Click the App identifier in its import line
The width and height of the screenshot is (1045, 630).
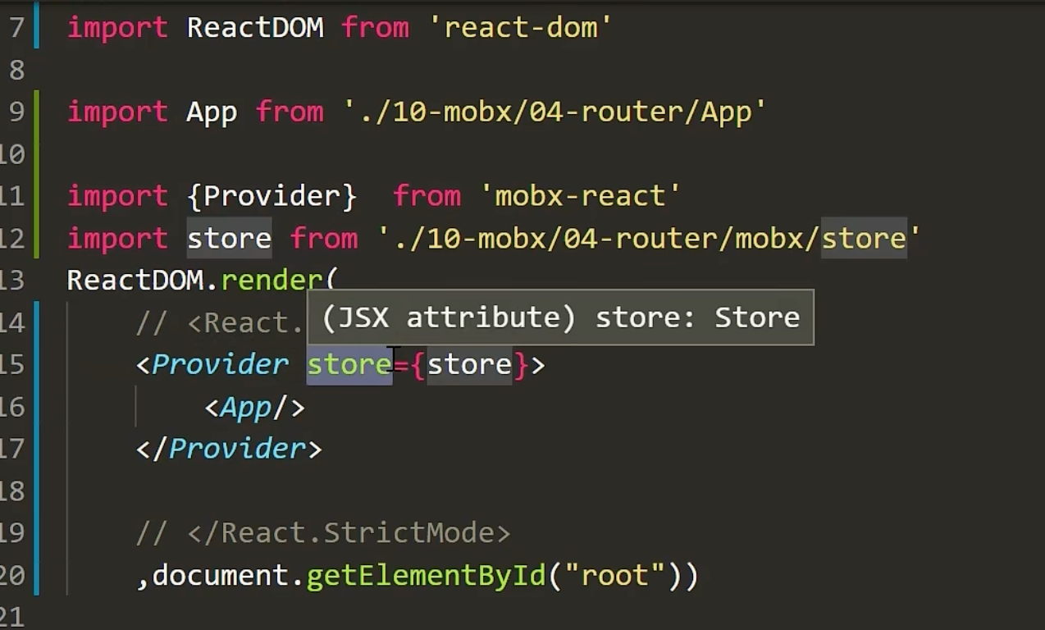click(212, 112)
